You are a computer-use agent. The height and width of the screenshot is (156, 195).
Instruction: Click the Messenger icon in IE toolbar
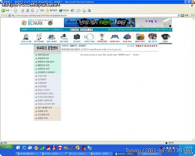(89, 11)
